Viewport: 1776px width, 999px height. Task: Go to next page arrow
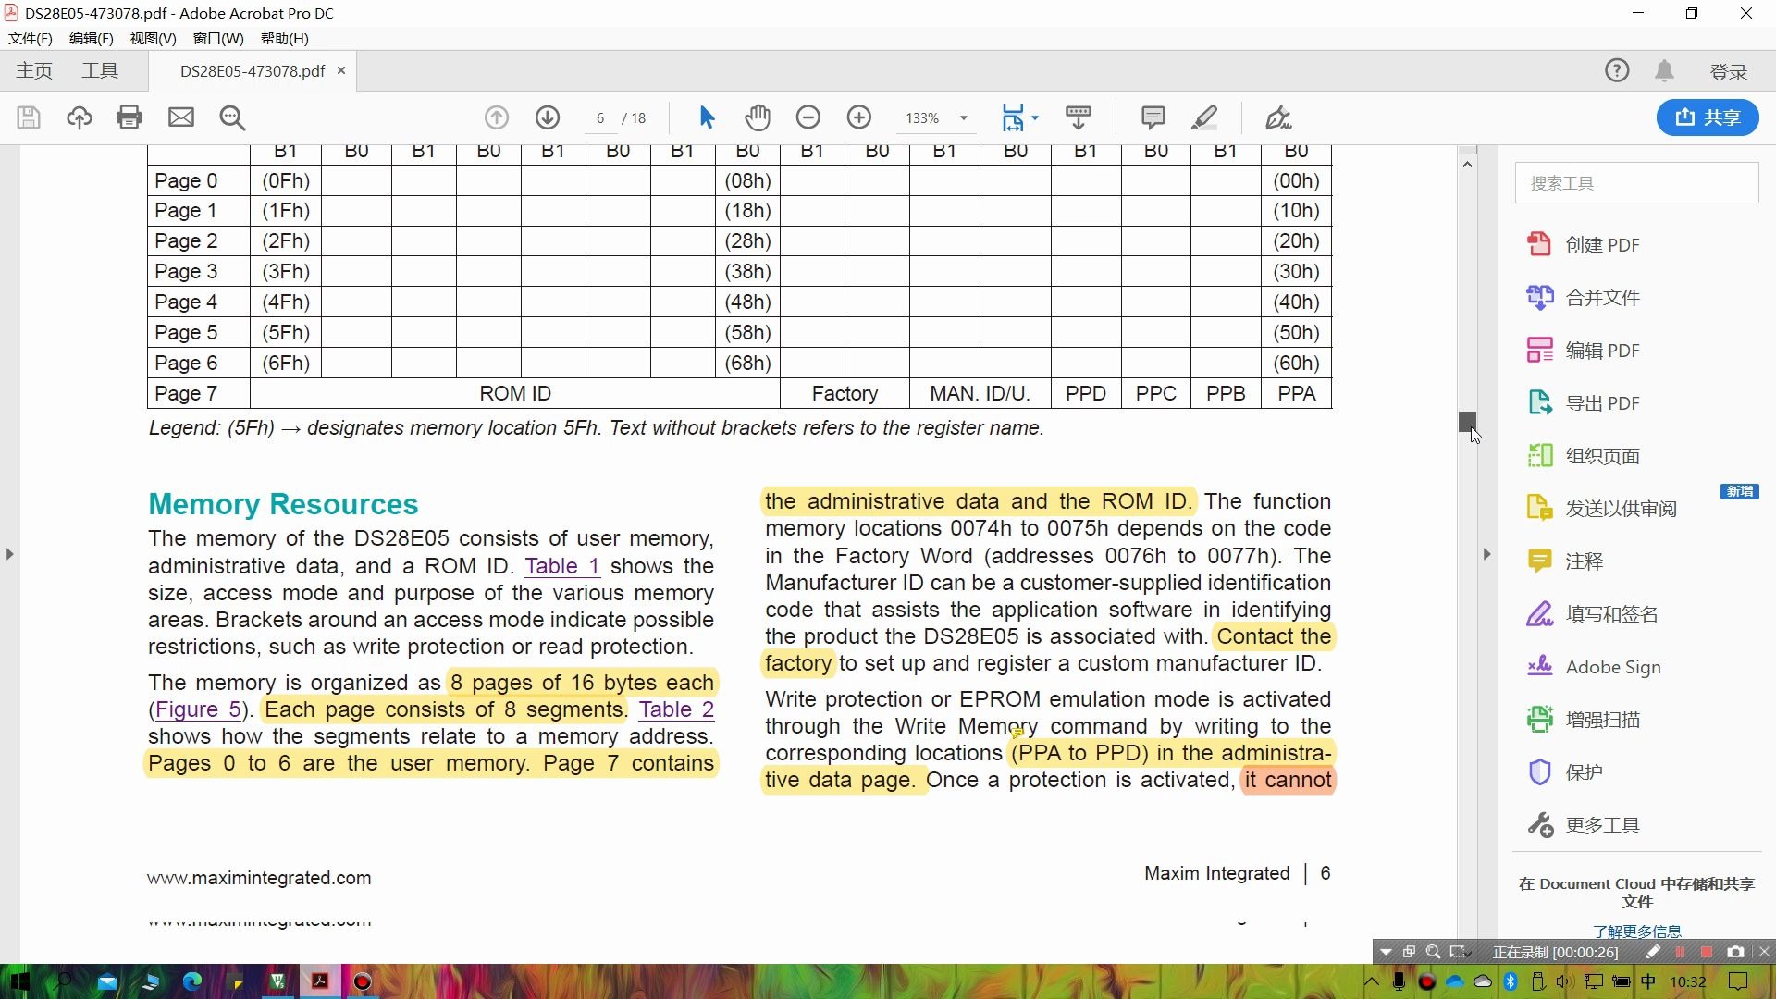coord(548,117)
